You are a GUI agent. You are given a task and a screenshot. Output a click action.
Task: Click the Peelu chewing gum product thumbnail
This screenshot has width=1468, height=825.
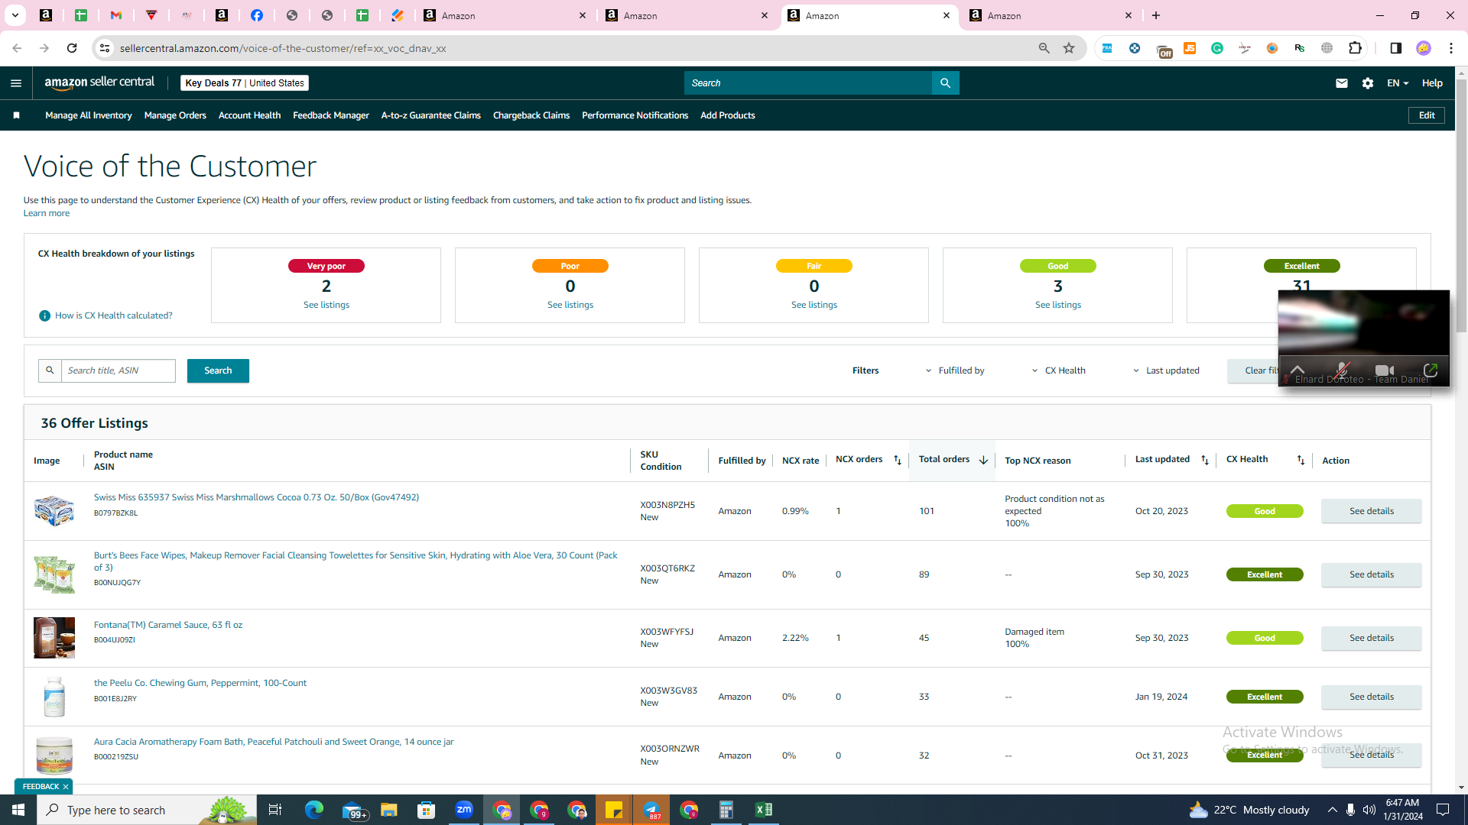tap(54, 697)
